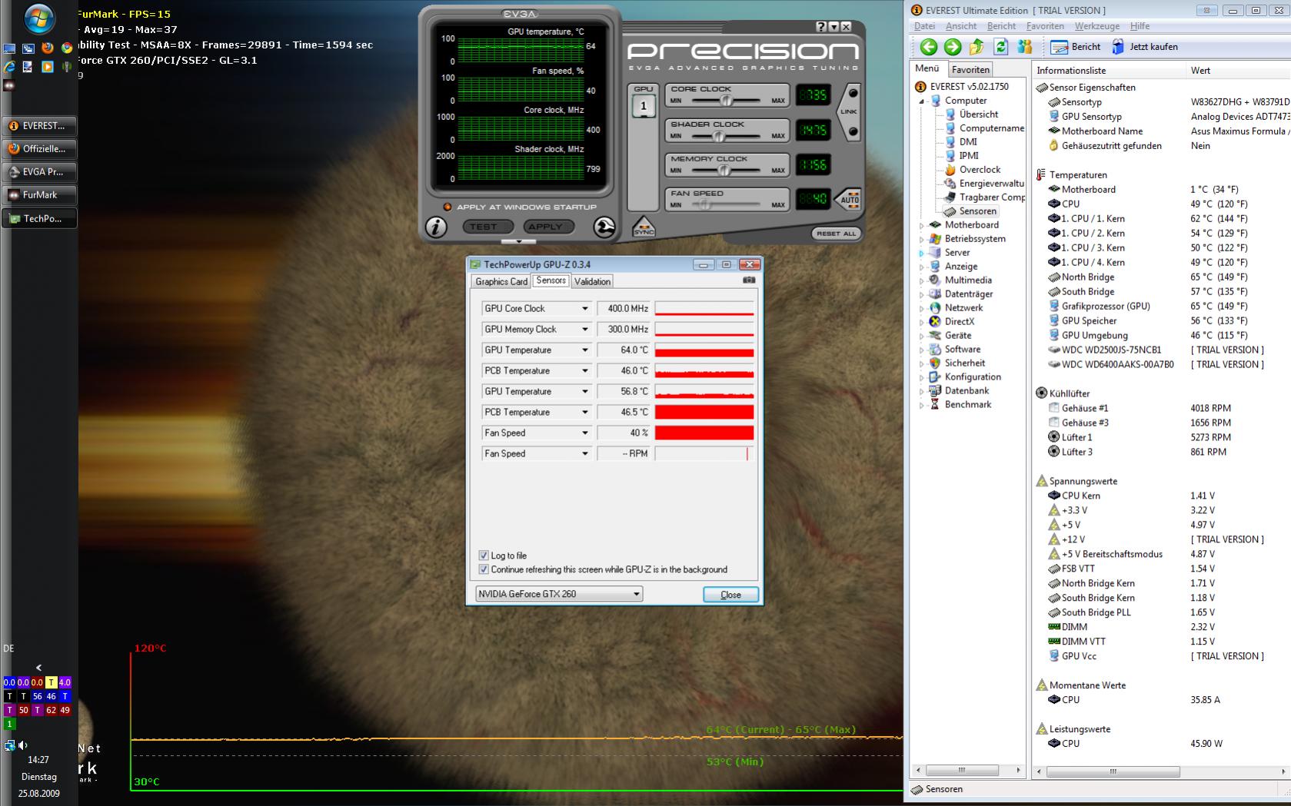Launch Google Chrome from quick launch
1291x806 pixels.
tap(67, 48)
